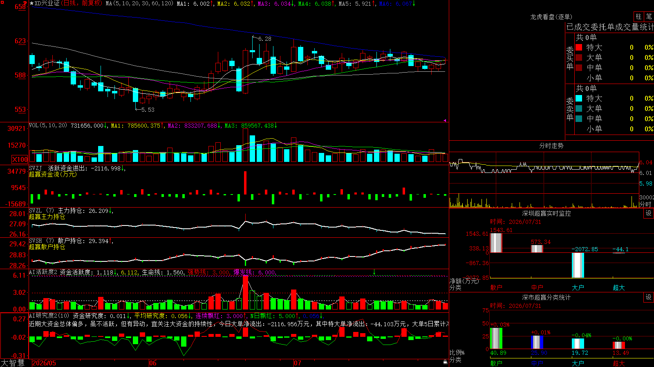The width and height of the screenshot is (654, 367).
Task: Switch to the 笔 (tick) view tab
Action: pos(649,16)
